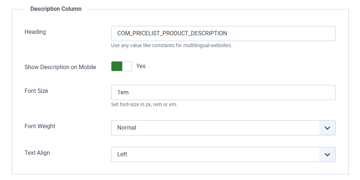Click the Yes label beside the toggle
Viewport: 360px width, 180px height.
tap(141, 66)
